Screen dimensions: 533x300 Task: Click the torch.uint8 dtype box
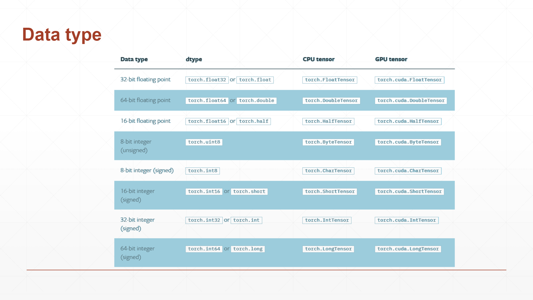204,142
